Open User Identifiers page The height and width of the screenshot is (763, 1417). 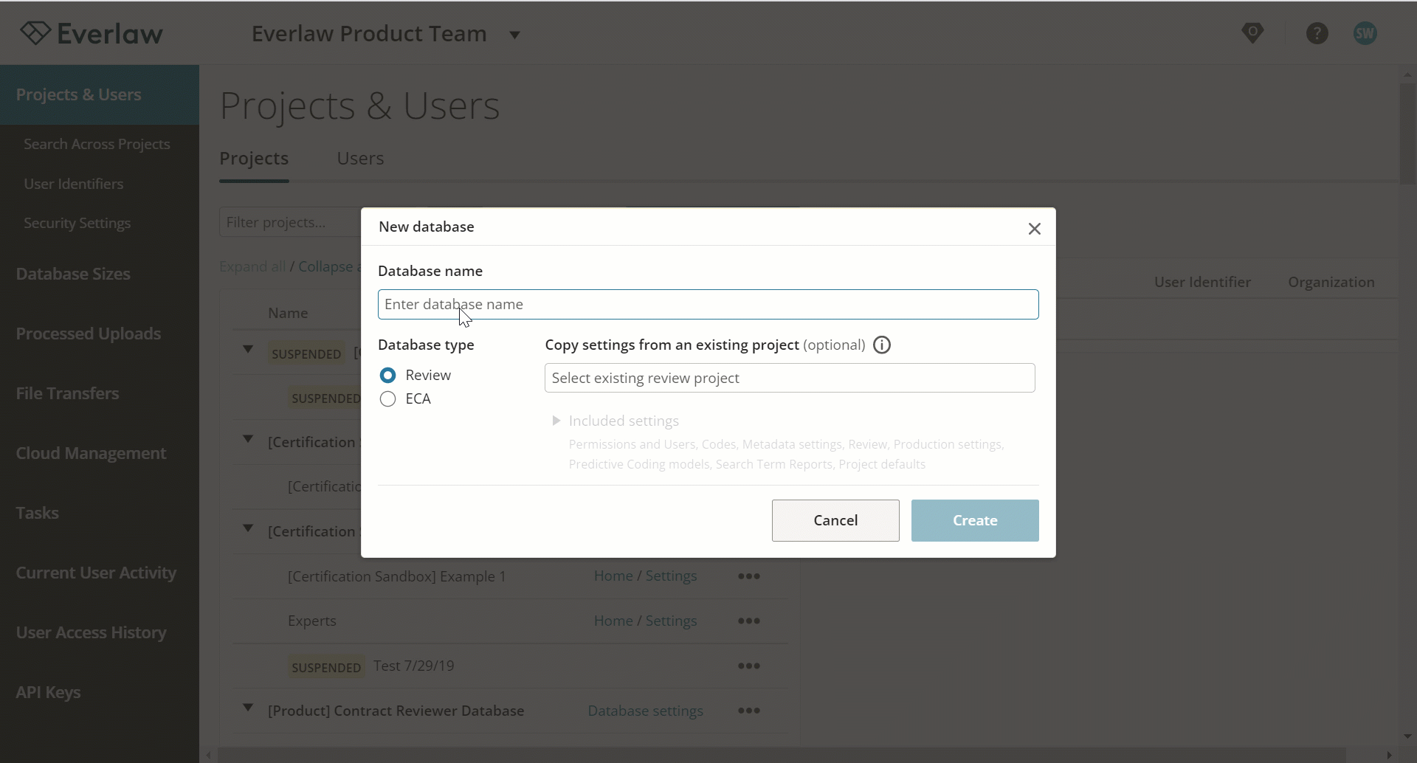pos(73,184)
